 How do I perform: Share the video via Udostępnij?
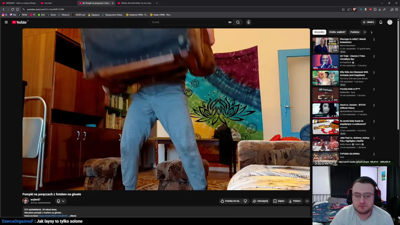[260, 201]
